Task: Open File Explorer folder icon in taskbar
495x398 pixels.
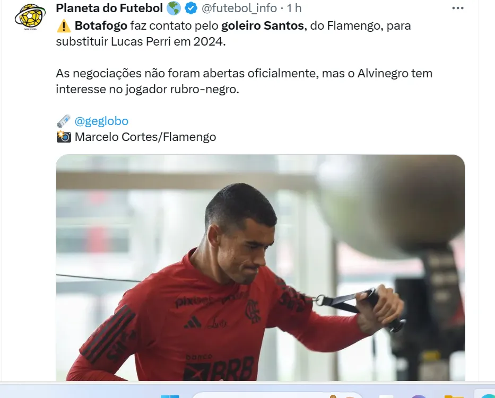Action: (x=454, y=396)
